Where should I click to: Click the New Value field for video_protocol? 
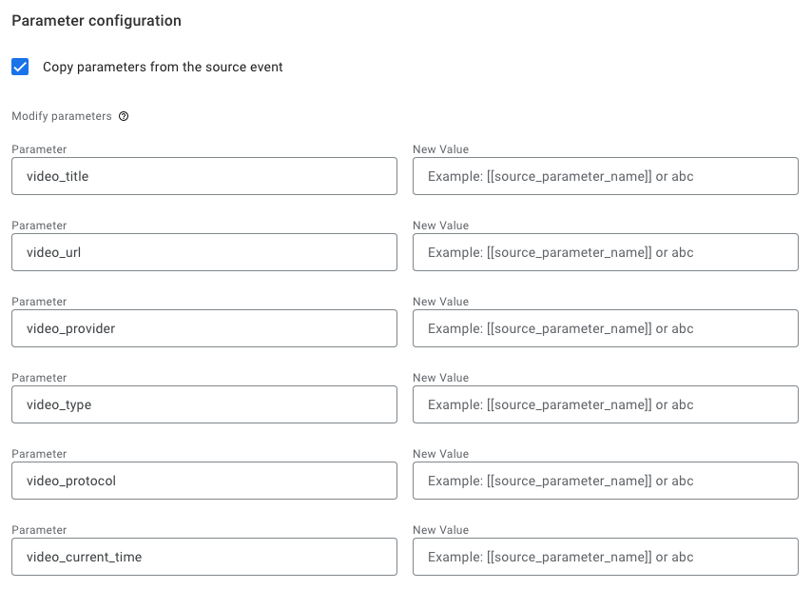(x=605, y=481)
